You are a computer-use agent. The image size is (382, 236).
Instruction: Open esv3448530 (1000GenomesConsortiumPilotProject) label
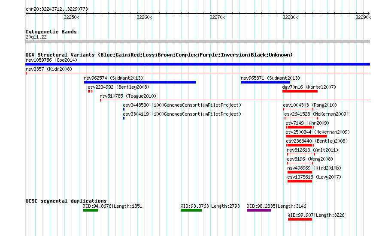pos(182,105)
